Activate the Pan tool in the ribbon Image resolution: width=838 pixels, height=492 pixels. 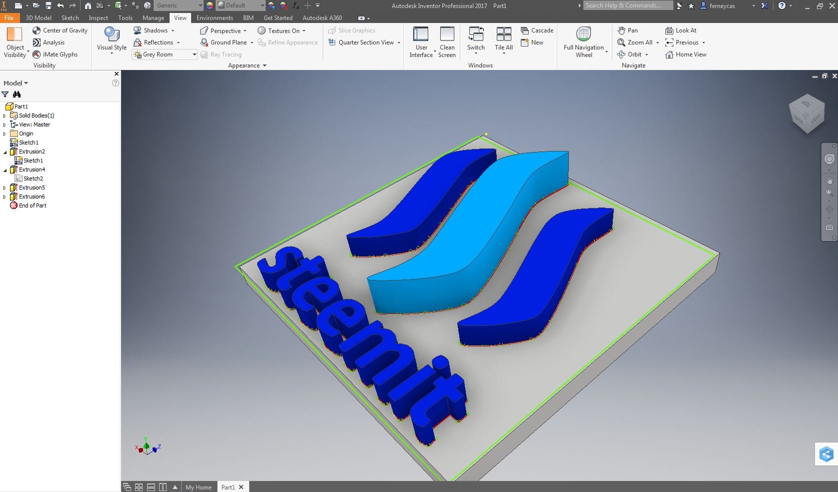coord(627,30)
